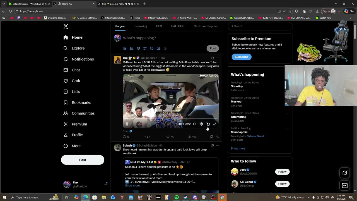Bookmark clip's post

212,137
